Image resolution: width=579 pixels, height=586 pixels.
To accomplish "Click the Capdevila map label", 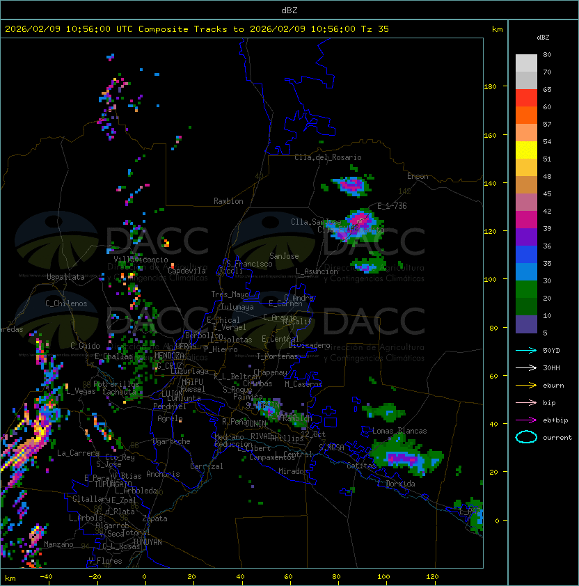I will (x=187, y=271).
